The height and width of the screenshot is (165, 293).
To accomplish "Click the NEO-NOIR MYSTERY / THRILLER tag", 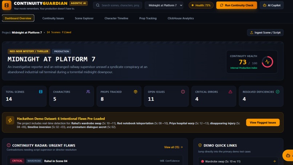I will point(29,51).
